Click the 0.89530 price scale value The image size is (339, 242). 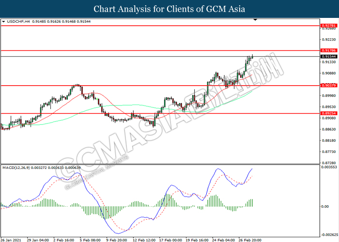[x=329, y=107]
